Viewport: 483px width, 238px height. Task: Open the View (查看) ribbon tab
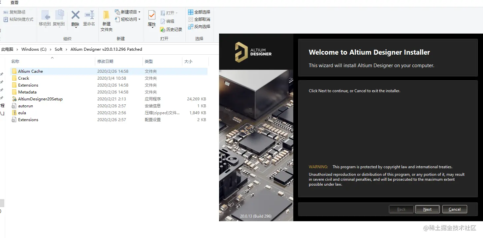(15, 3)
